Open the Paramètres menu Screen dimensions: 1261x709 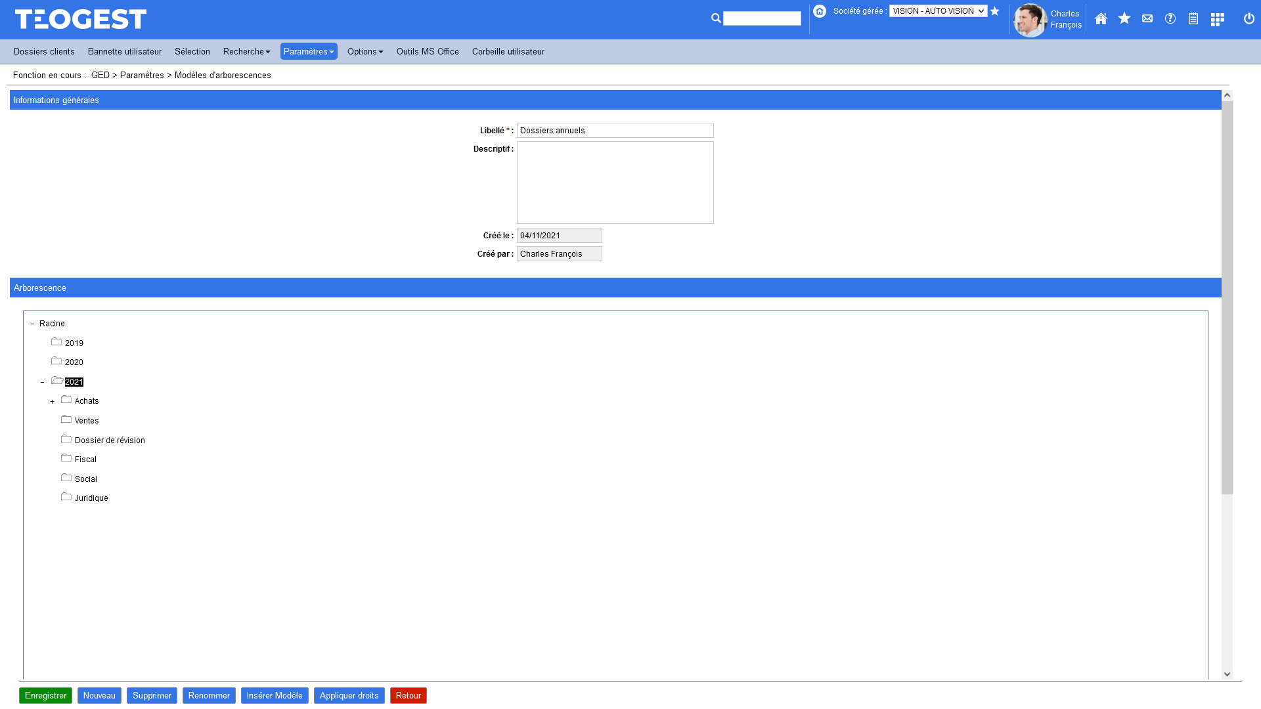click(308, 52)
